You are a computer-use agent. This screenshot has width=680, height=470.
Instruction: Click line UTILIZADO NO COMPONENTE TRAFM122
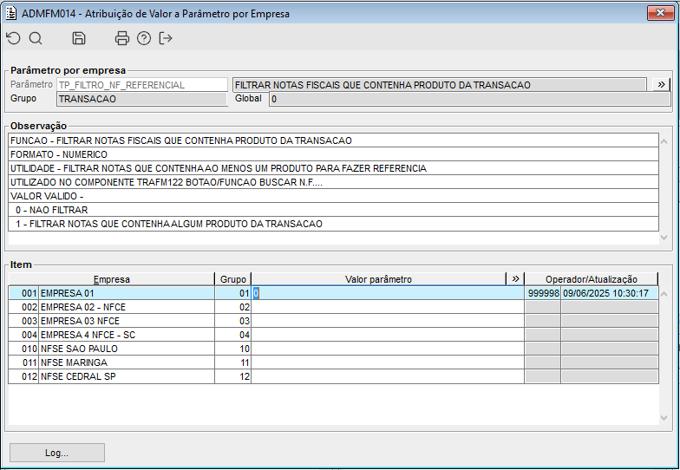pos(333,182)
